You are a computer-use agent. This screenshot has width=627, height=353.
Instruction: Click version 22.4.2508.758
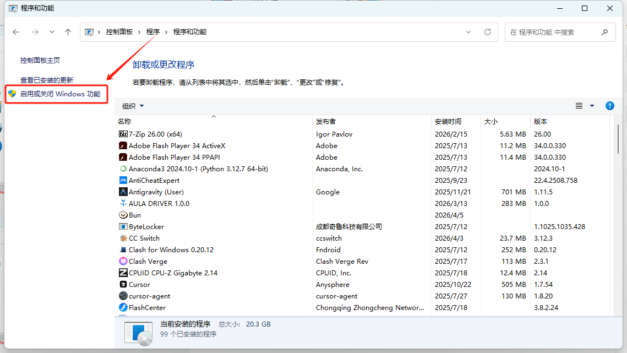[555, 181]
